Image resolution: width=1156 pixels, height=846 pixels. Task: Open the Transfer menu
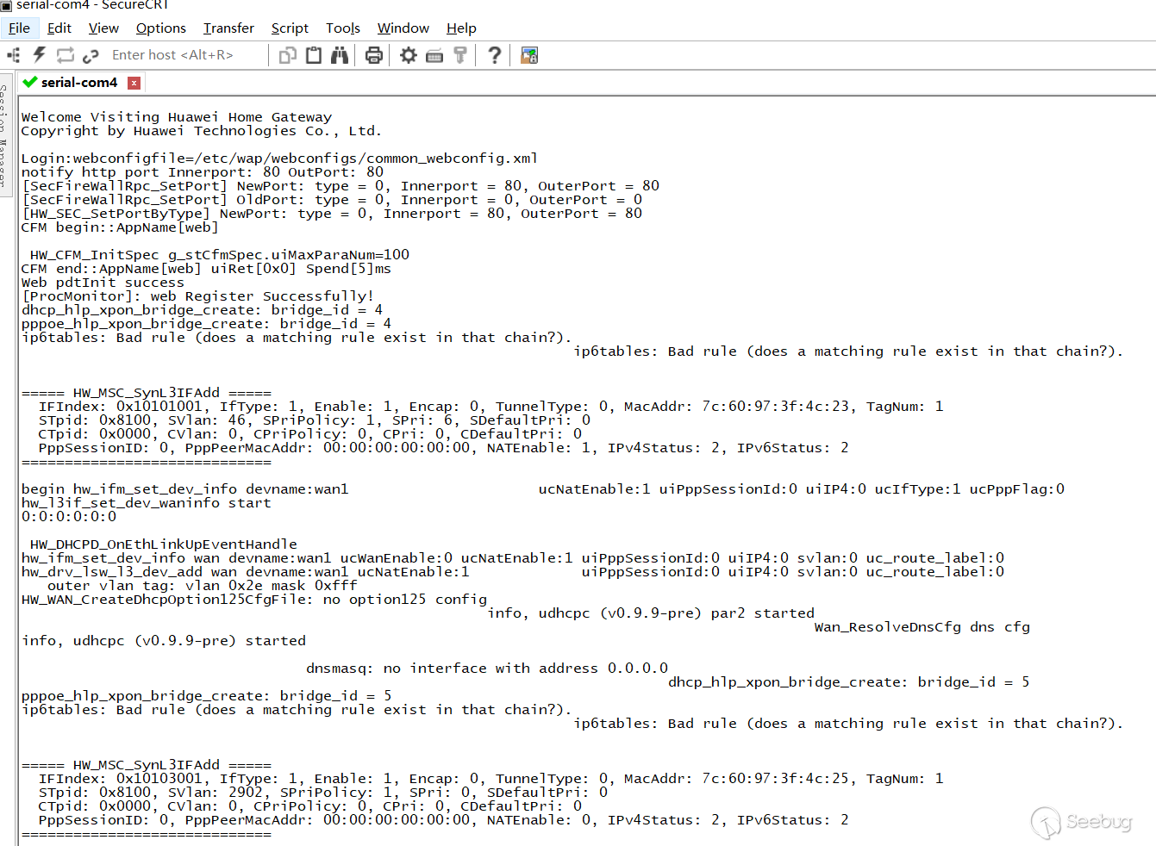228,28
